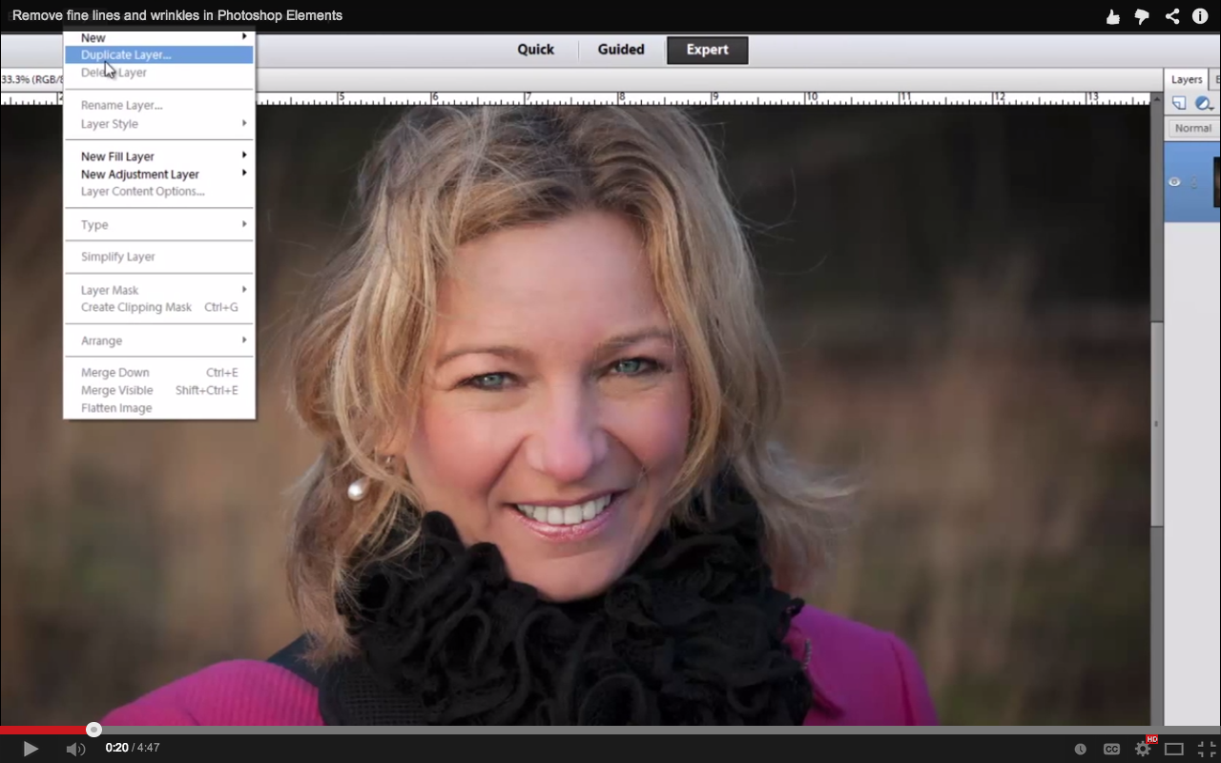1221x763 pixels.
Task: Mute the video volume
Action: pos(75,749)
